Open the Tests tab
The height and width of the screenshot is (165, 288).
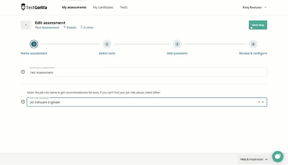(124, 7)
